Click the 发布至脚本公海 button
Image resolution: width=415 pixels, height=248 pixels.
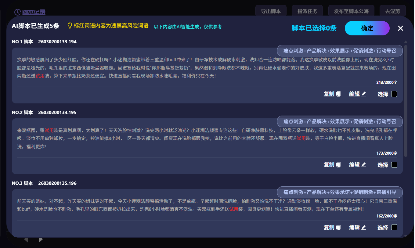click(x=351, y=10)
